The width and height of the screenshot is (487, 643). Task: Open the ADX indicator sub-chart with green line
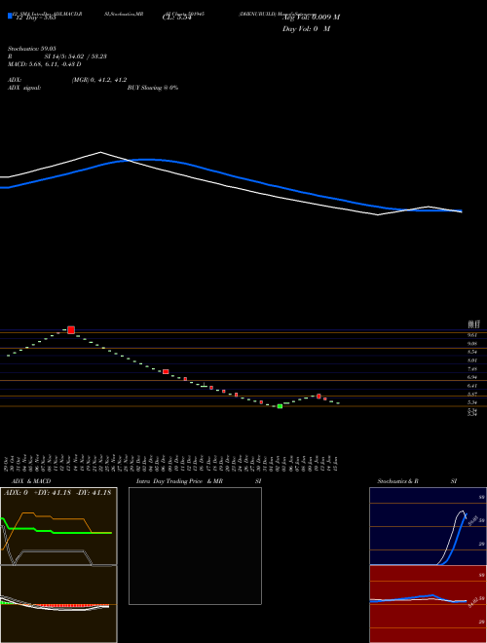[x=58, y=526]
